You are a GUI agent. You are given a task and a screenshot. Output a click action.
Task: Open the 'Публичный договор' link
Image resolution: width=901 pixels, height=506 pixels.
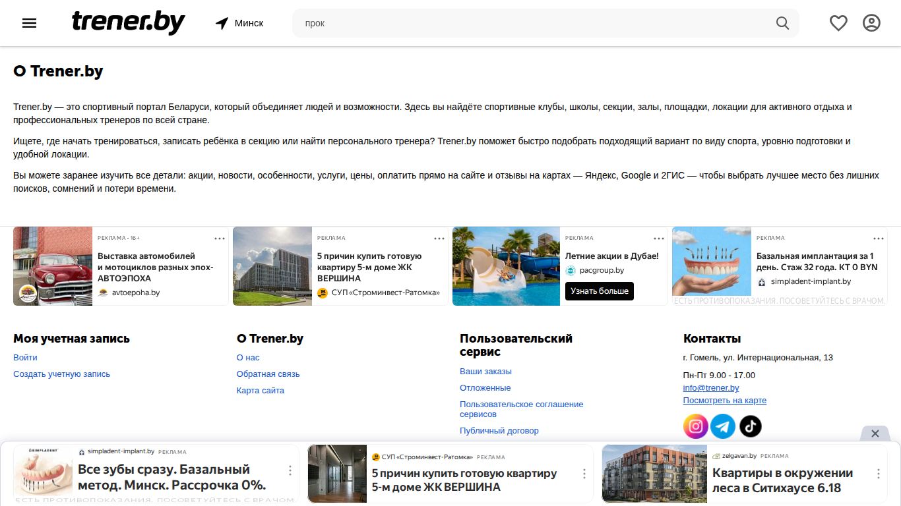[499, 430]
